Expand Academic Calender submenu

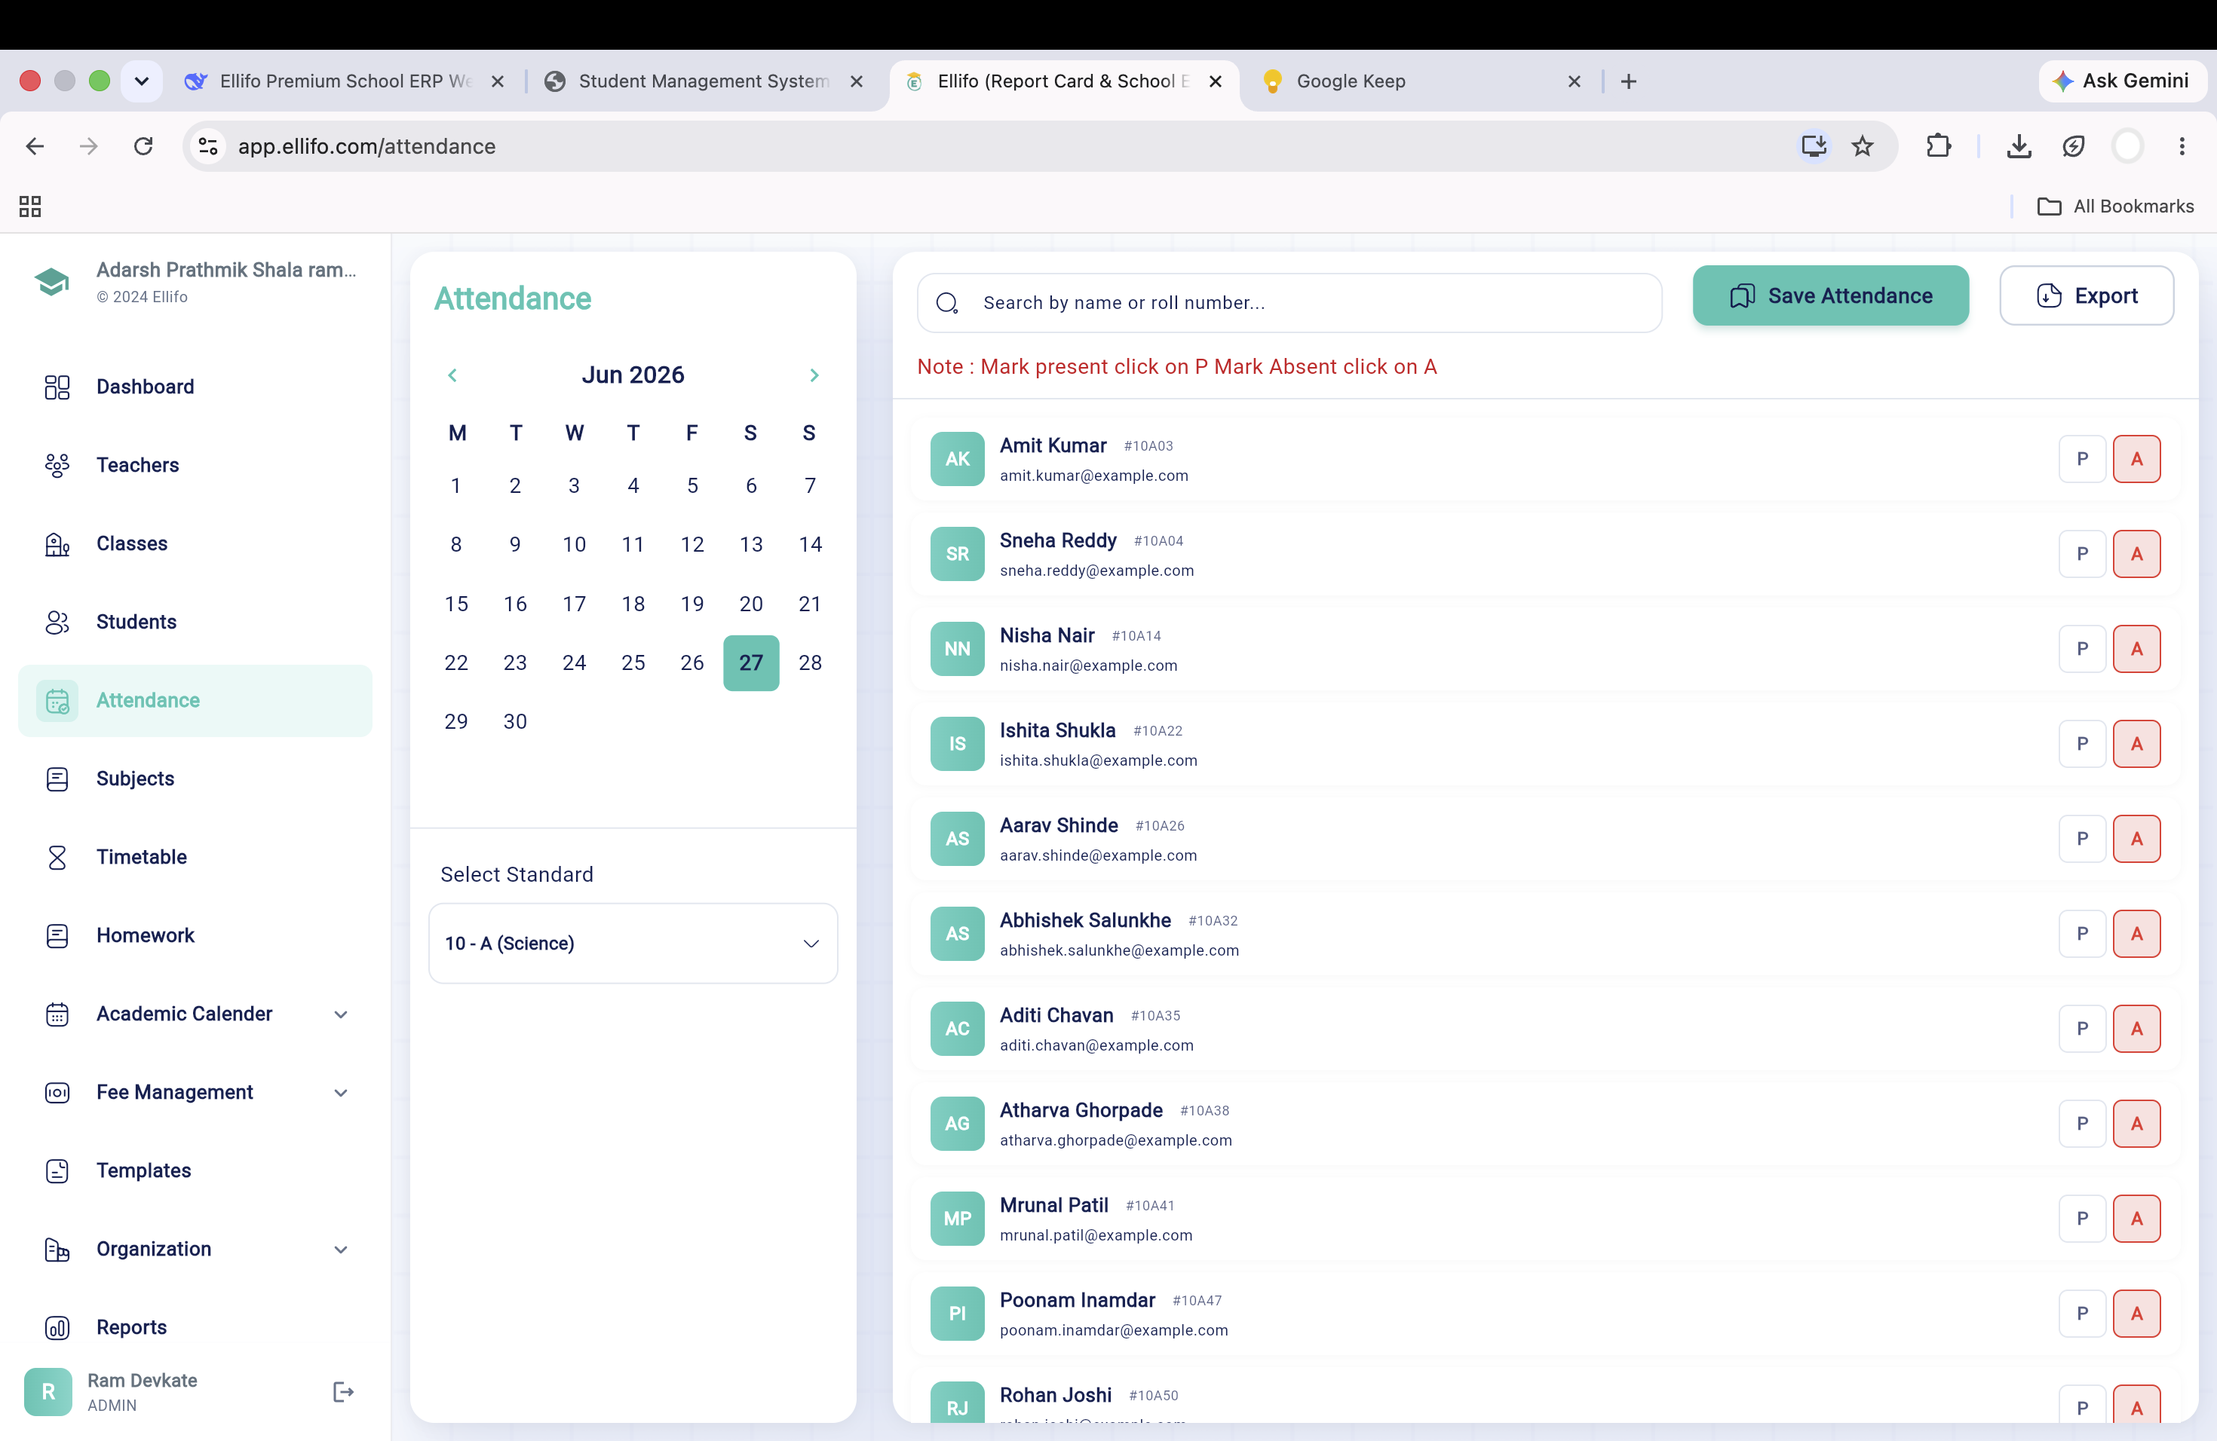(x=341, y=1014)
